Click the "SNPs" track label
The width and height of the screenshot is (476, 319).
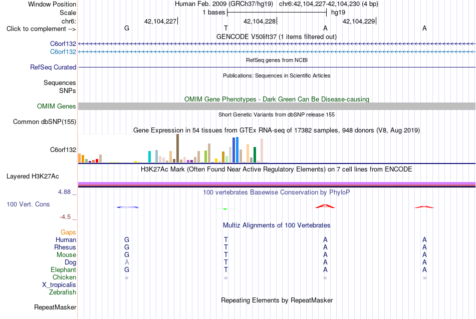pyautogui.click(x=68, y=90)
